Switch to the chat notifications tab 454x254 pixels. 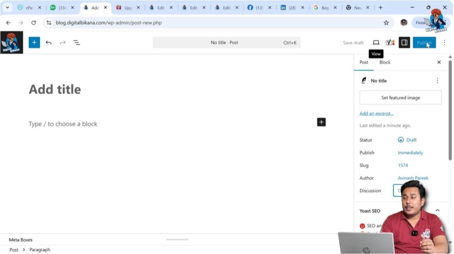click(62, 8)
